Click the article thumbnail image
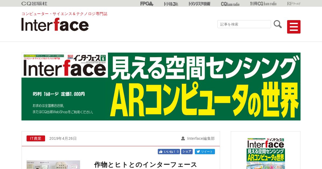This screenshot has height=169, width=322. click(53, 165)
